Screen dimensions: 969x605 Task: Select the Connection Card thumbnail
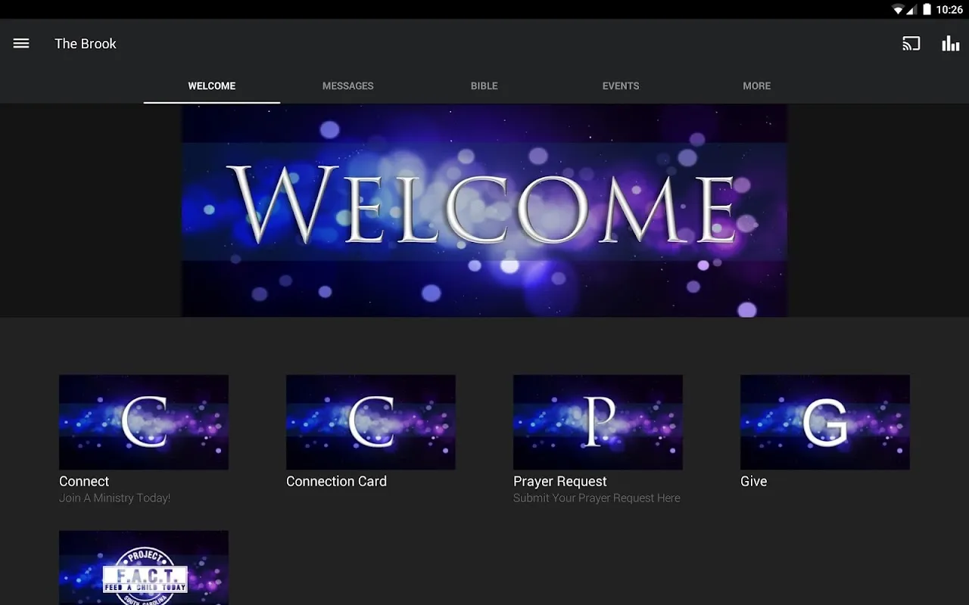tap(371, 422)
